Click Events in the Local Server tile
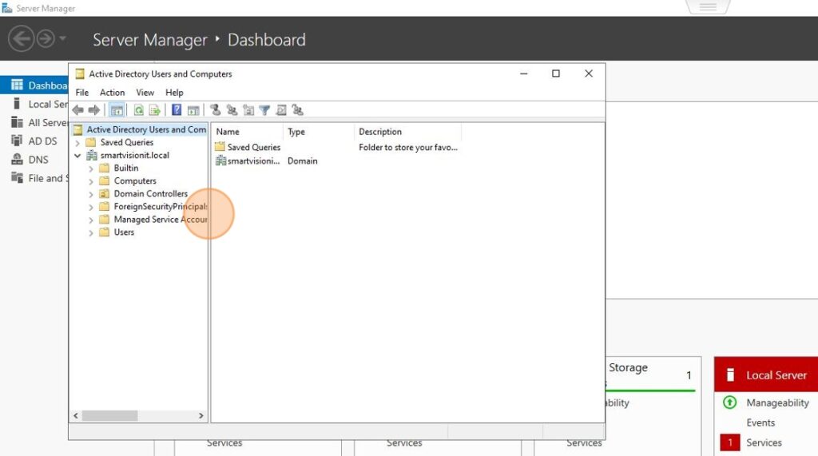The image size is (818, 456). tap(760, 422)
